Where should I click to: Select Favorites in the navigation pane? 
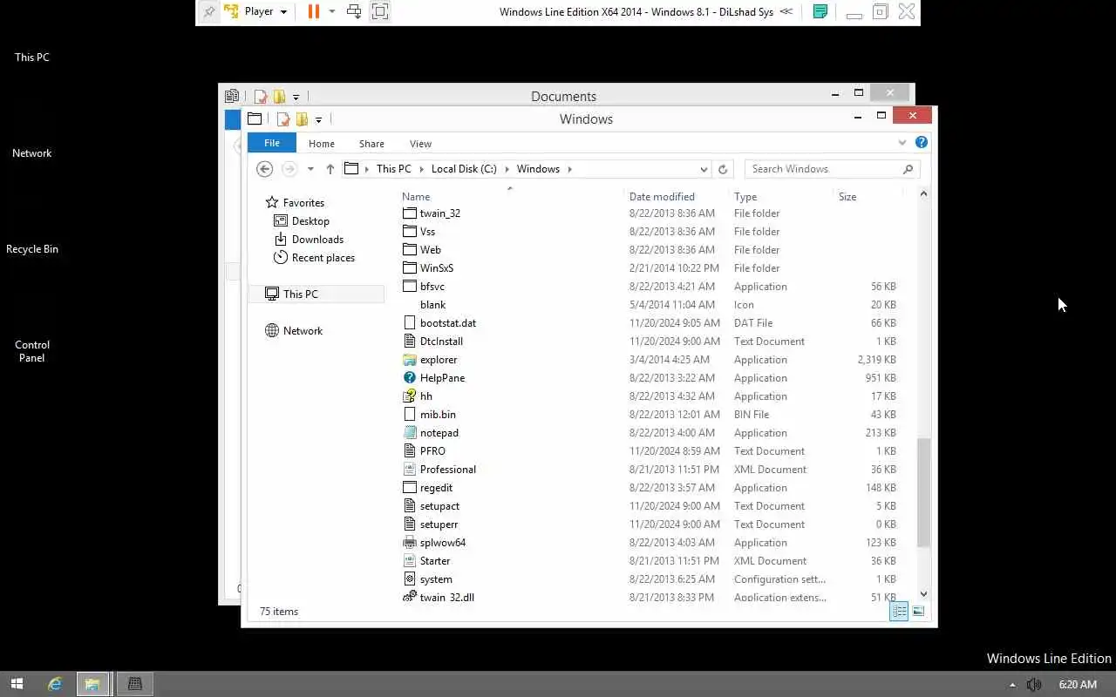303,203
